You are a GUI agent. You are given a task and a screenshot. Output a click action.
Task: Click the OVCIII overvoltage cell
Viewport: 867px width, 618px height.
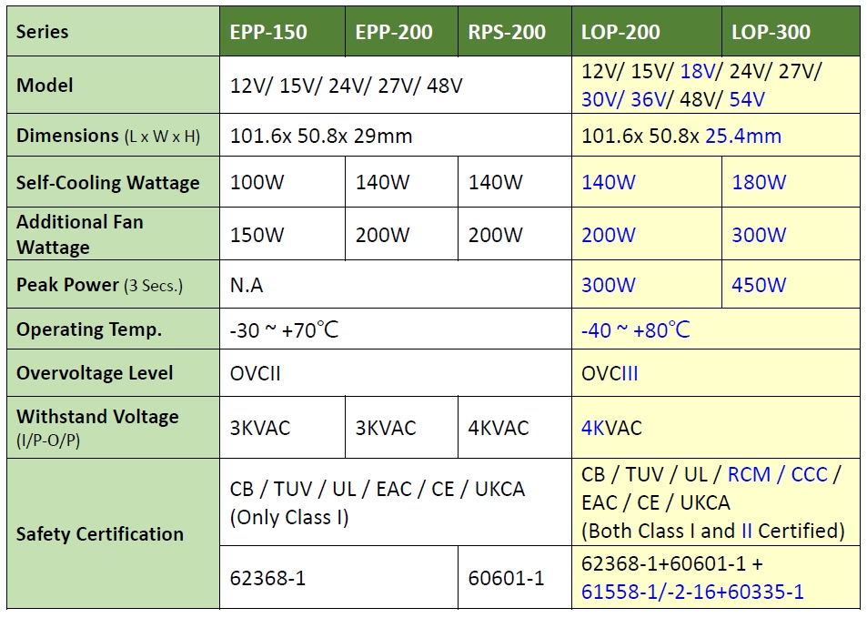tap(610, 373)
